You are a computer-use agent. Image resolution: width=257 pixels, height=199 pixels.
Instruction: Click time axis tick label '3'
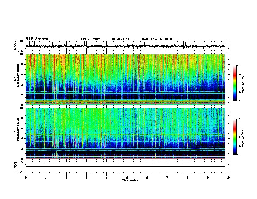(86, 178)
